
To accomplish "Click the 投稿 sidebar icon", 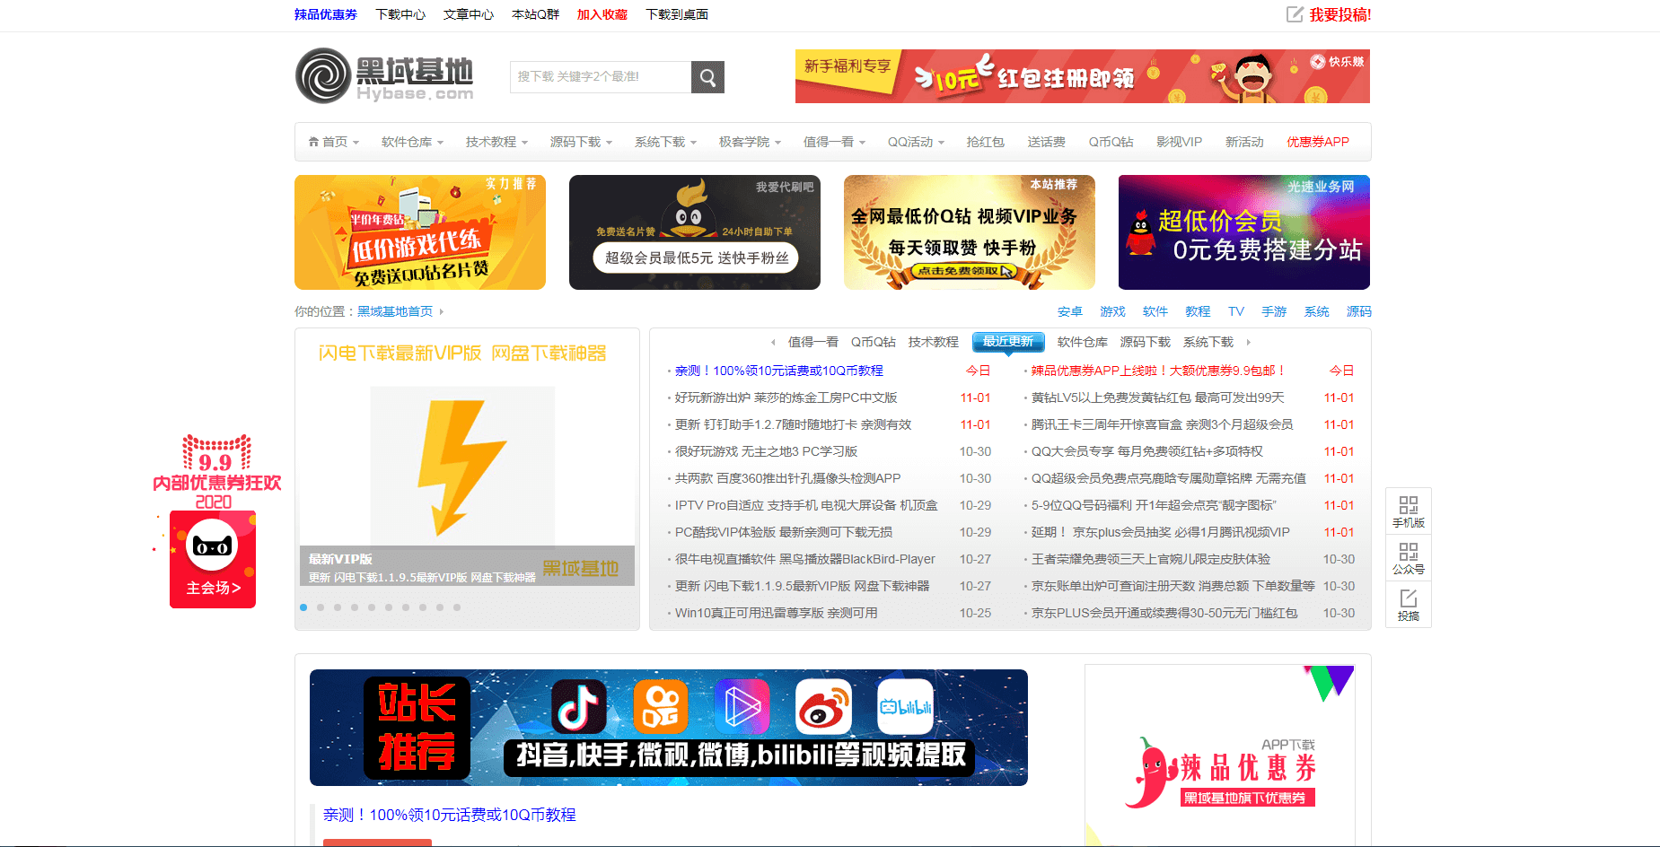I will point(1408,604).
